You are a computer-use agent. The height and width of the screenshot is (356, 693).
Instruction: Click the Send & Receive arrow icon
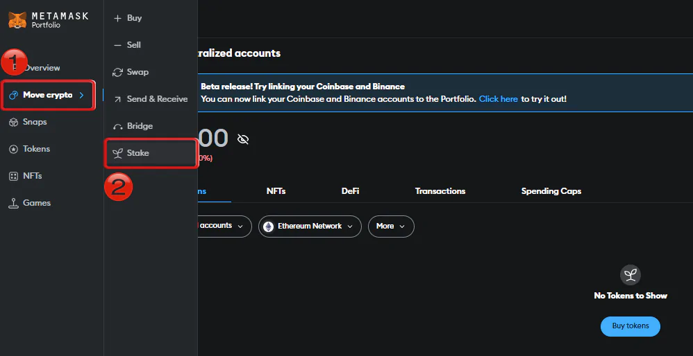117,100
